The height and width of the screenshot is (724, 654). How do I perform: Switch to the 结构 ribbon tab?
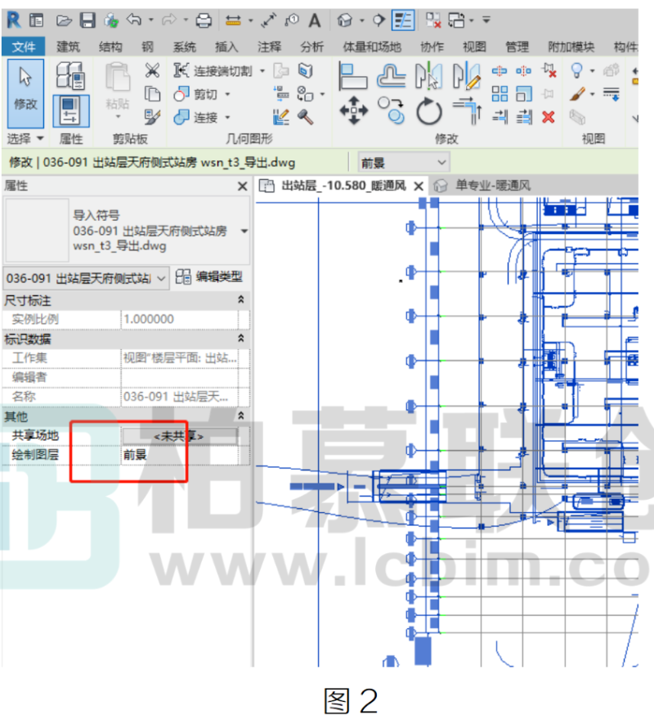coord(110,47)
